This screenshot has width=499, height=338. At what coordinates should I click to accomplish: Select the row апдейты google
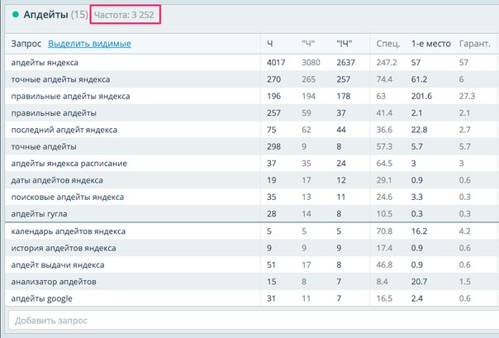click(x=252, y=298)
